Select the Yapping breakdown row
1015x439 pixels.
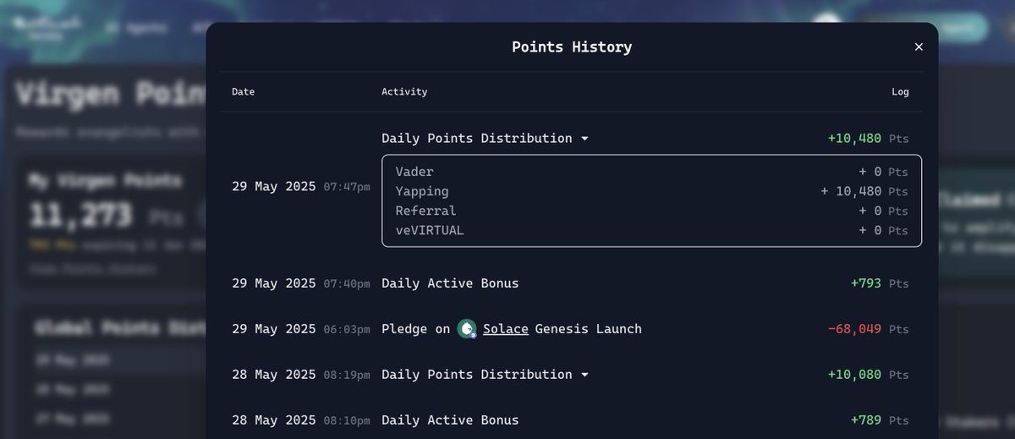pyautogui.click(x=651, y=191)
